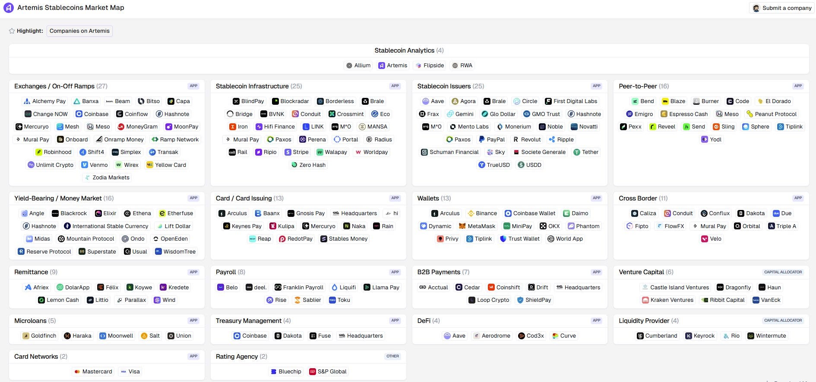Click the S&P Global logo icon
Screen dimensions: 816x382
coord(313,372)
